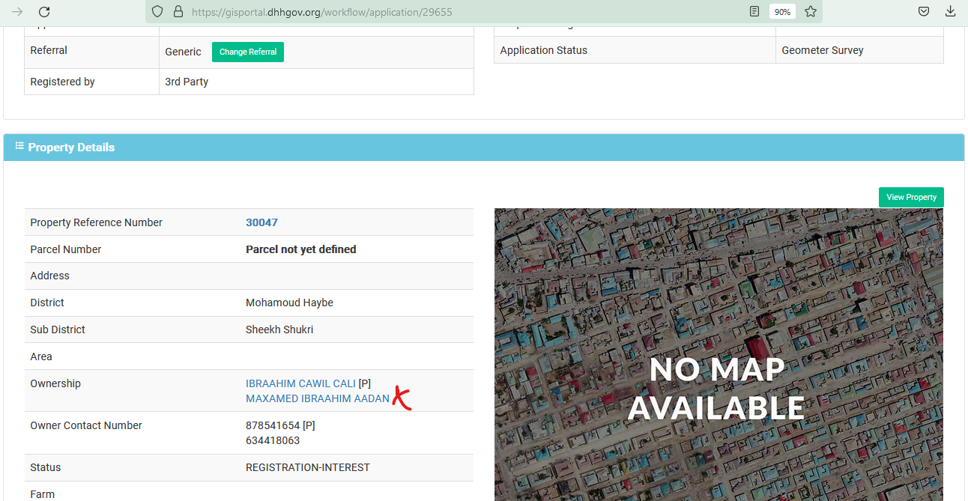This screenshot has width=968, height=501.
Task: Click the Property Details list icon
Action: pos(19,147)
